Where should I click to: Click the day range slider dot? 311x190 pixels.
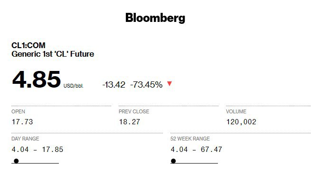tap(16, 161)
